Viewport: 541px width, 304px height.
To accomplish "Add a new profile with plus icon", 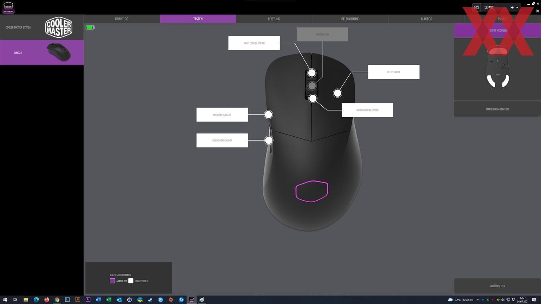I will 512,8.
